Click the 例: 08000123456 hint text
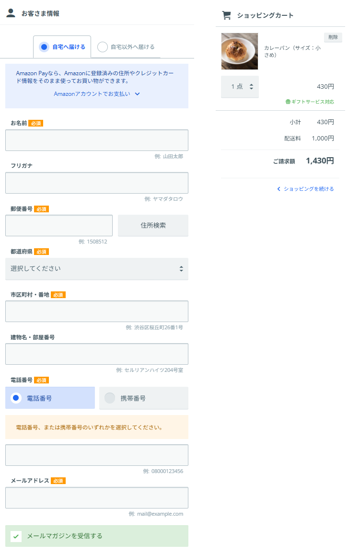 pos(163,472)
